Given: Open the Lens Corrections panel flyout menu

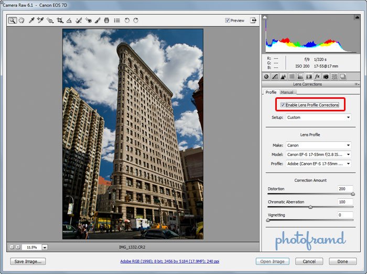Looking at the screenshot, I should pos(357,84).
